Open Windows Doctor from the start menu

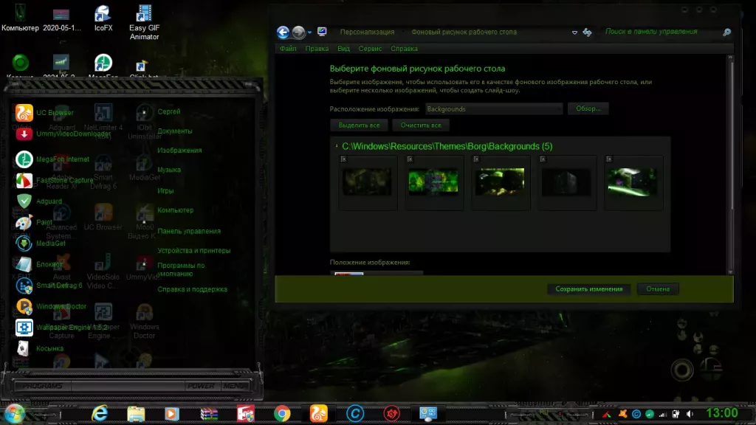(x=51, y=306)
